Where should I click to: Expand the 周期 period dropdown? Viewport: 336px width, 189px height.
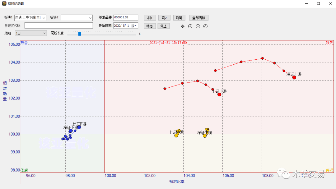[x=44, y=33]
